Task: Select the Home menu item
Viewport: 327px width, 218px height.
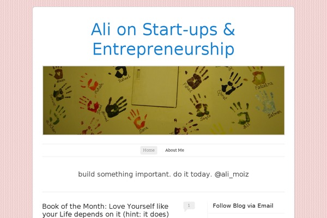Action: tap(149, 150)
